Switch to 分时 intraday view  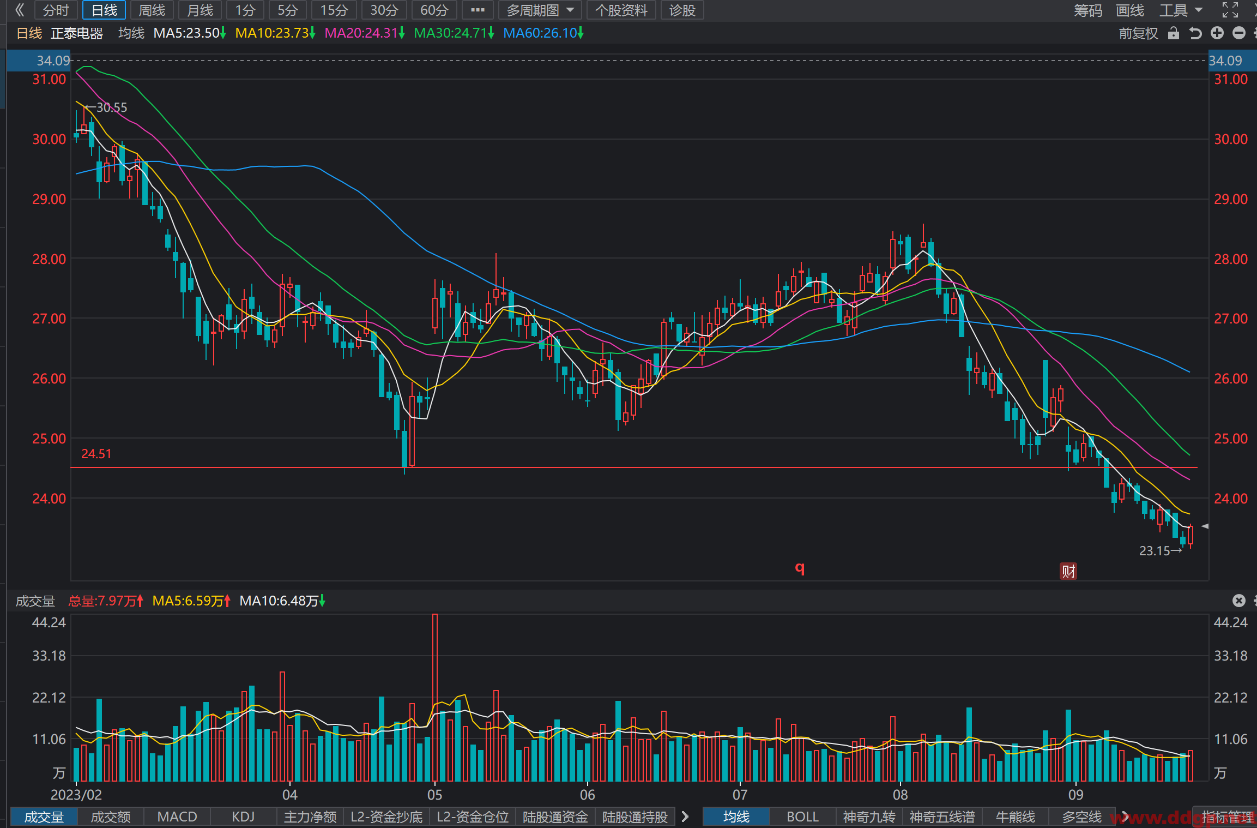(56, 10)
